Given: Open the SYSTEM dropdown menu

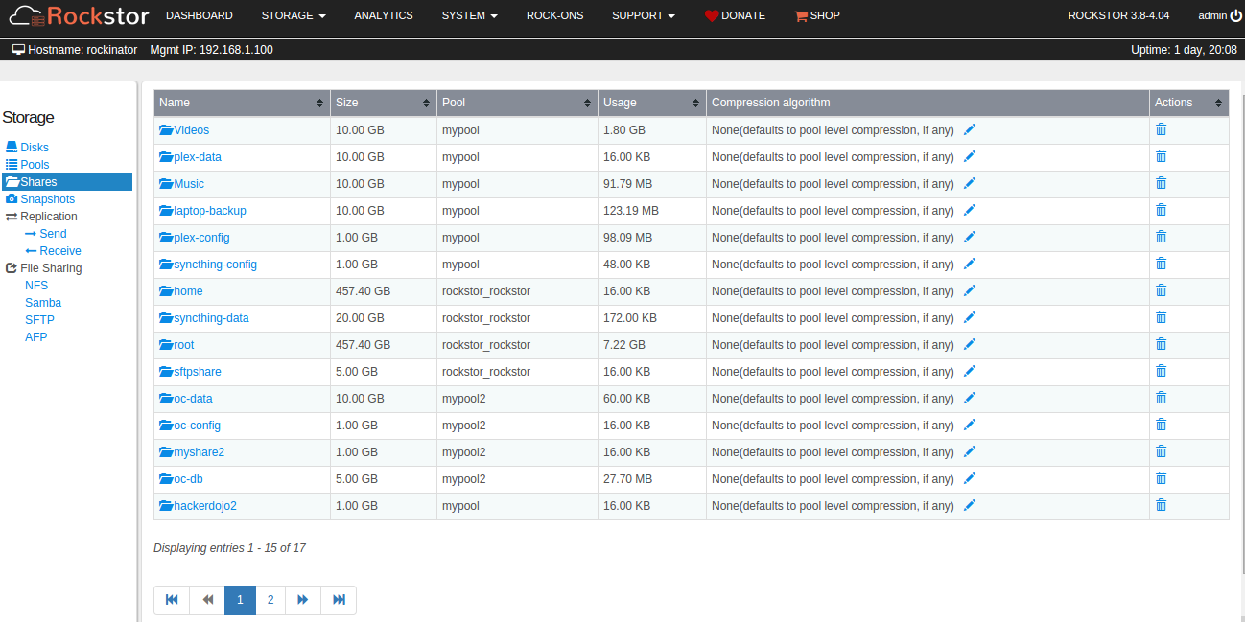Looking at the screenshot, I should 469,15.
